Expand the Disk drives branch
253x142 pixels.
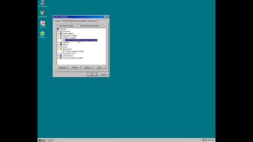58,32
